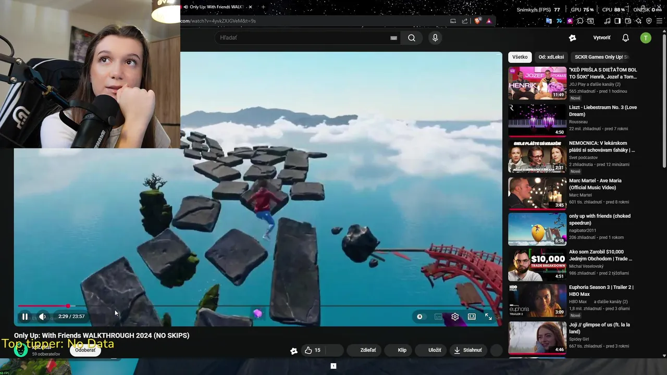Click the Ask sparkle icon in YouTube header
The width and height of the screenshot is (667, 375).
[x=573, y=37]
